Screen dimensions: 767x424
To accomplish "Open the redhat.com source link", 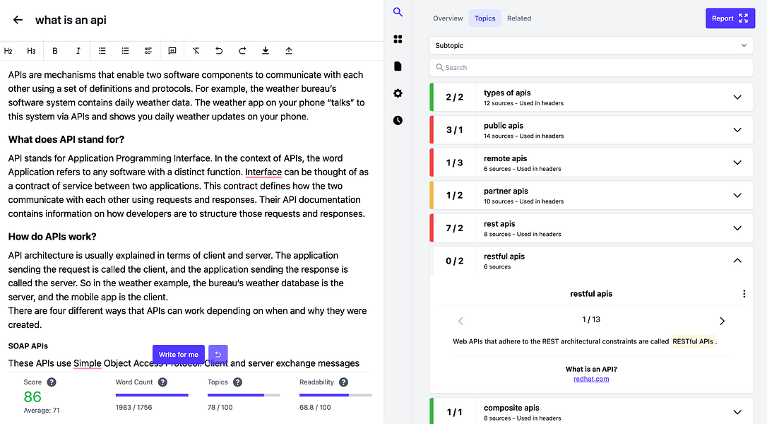I will [x=591, y=379].
